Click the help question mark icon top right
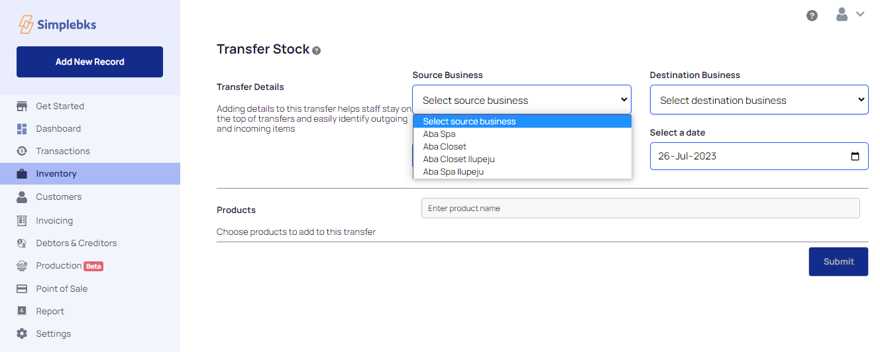Viewport: 880px width, 352px height. (812, 15)
